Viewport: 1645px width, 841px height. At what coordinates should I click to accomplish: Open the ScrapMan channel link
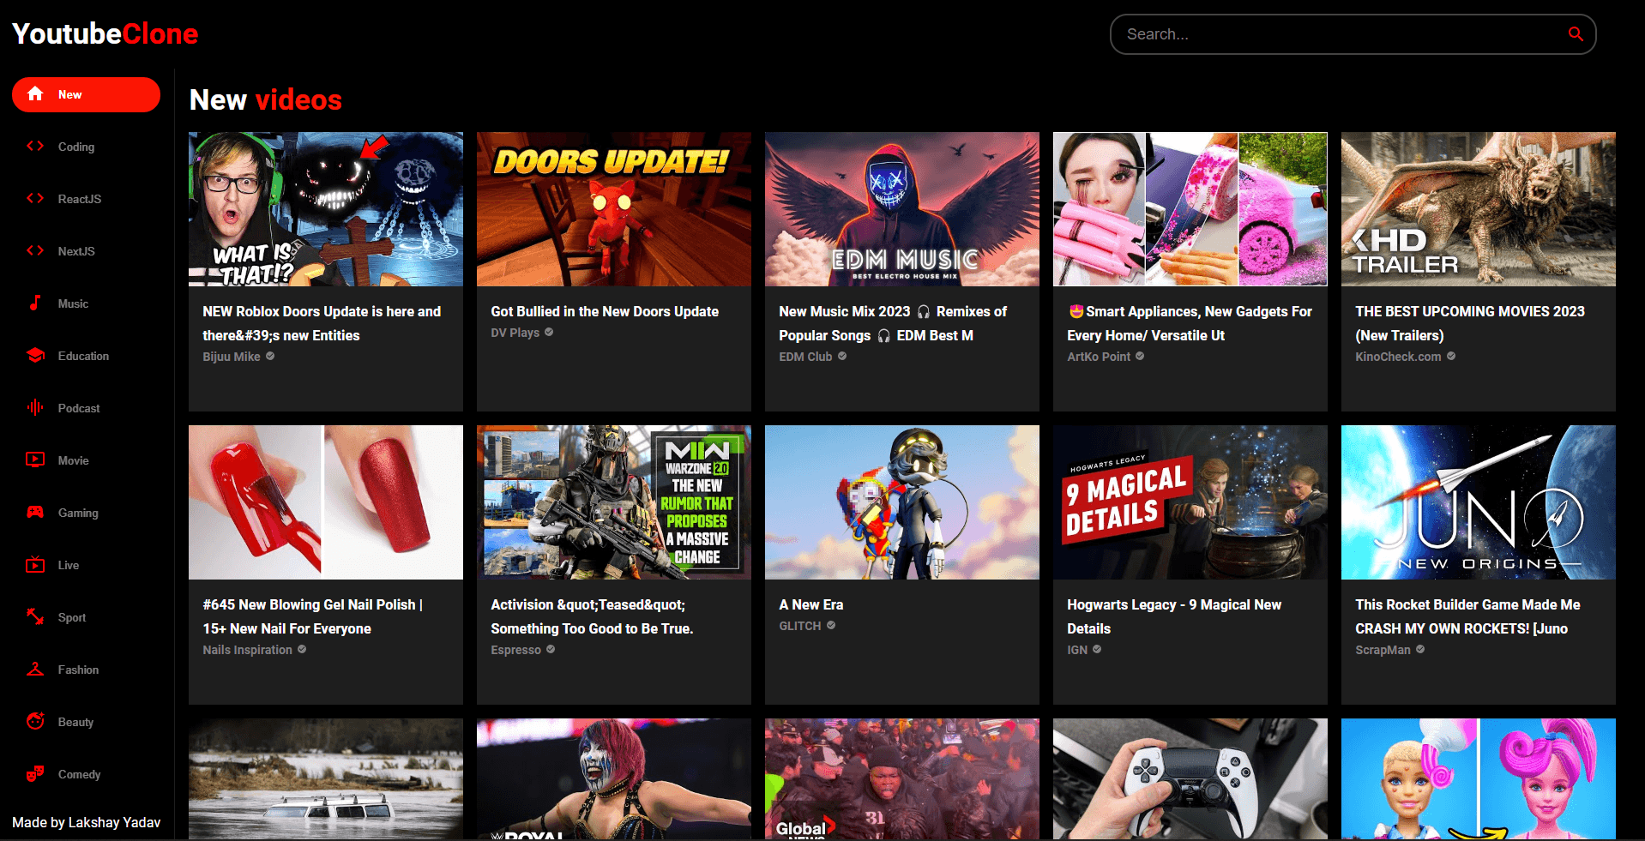[1383, 650]
